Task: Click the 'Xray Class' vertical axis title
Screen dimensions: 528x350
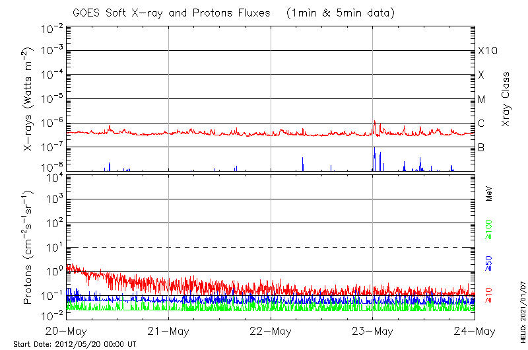Action: tap(506, 99)
